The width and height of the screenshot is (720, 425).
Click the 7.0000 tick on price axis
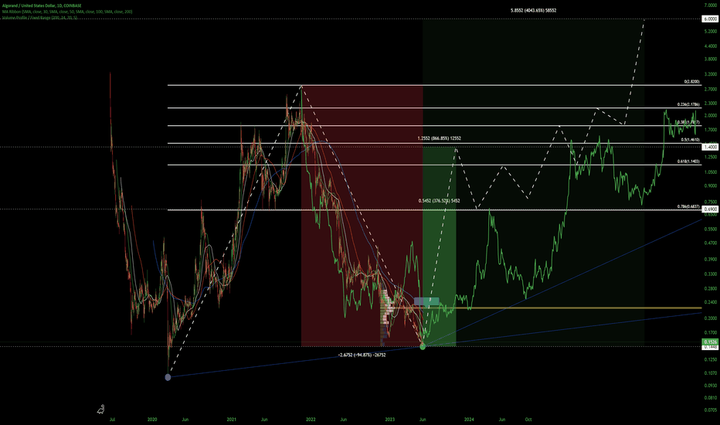point(710,5)
